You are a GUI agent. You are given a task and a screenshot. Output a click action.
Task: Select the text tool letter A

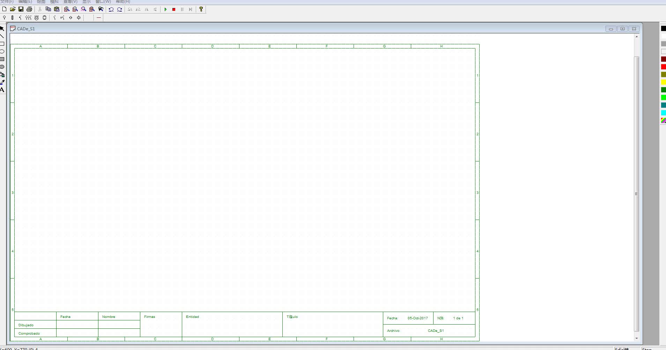(x=2, y=90)
